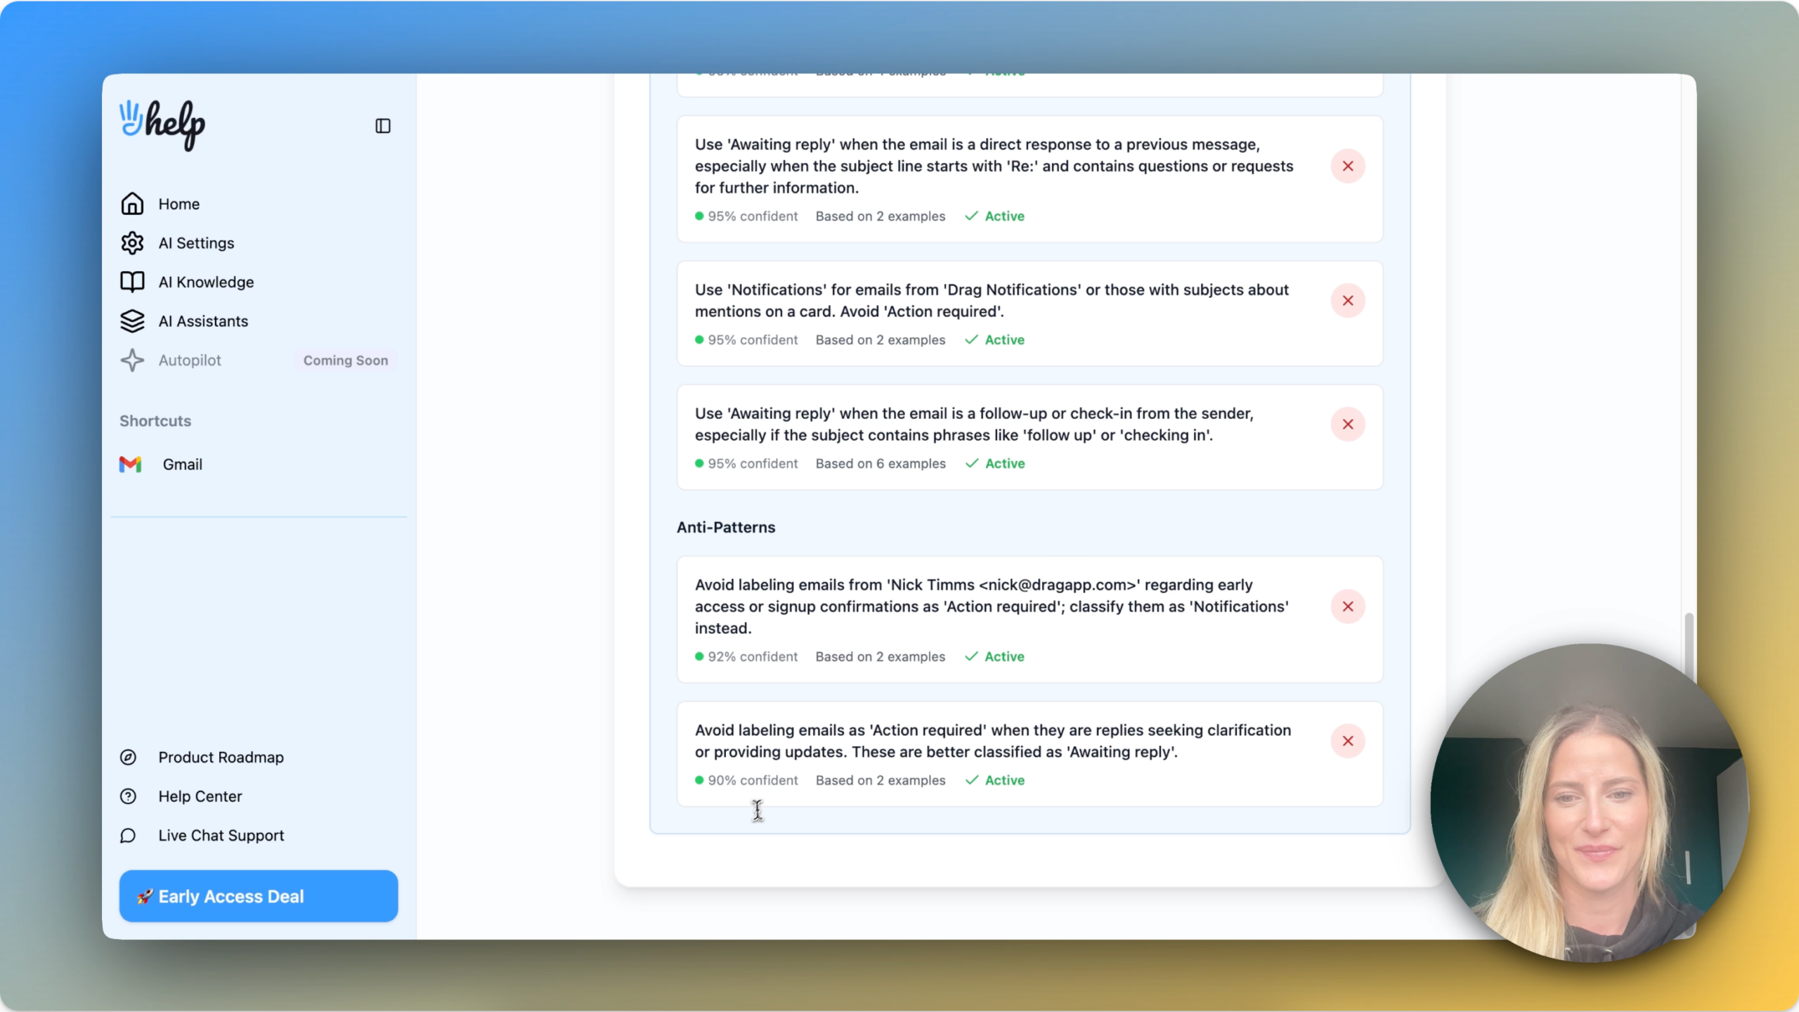Collapse the sidebar with the panel icon
Viewport: 1799px width, 1012px height.
click(382, 126)
